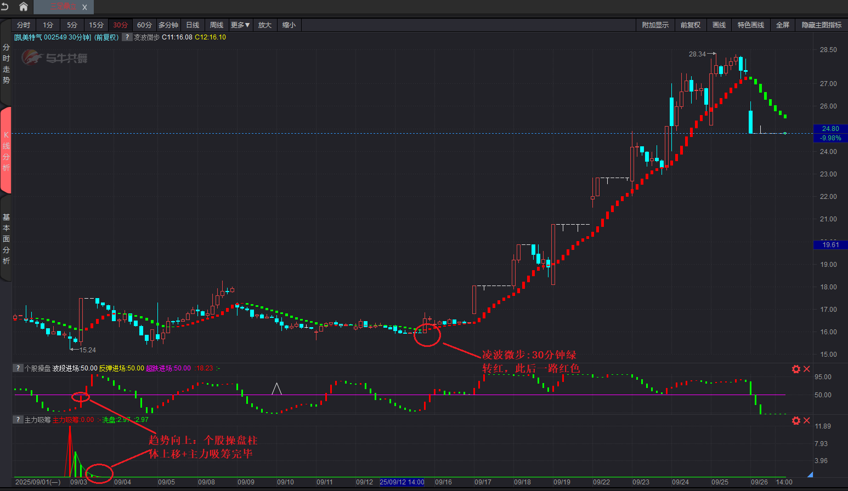Open 特色画线 special drawing tools
Viewport: 848px width, 491px height.
[751, 25]
